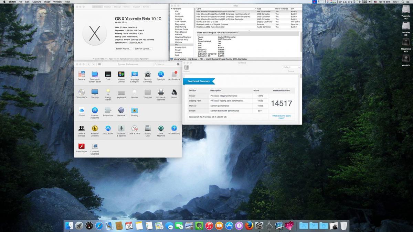Open the Dock preferences pane

[108, 76]
